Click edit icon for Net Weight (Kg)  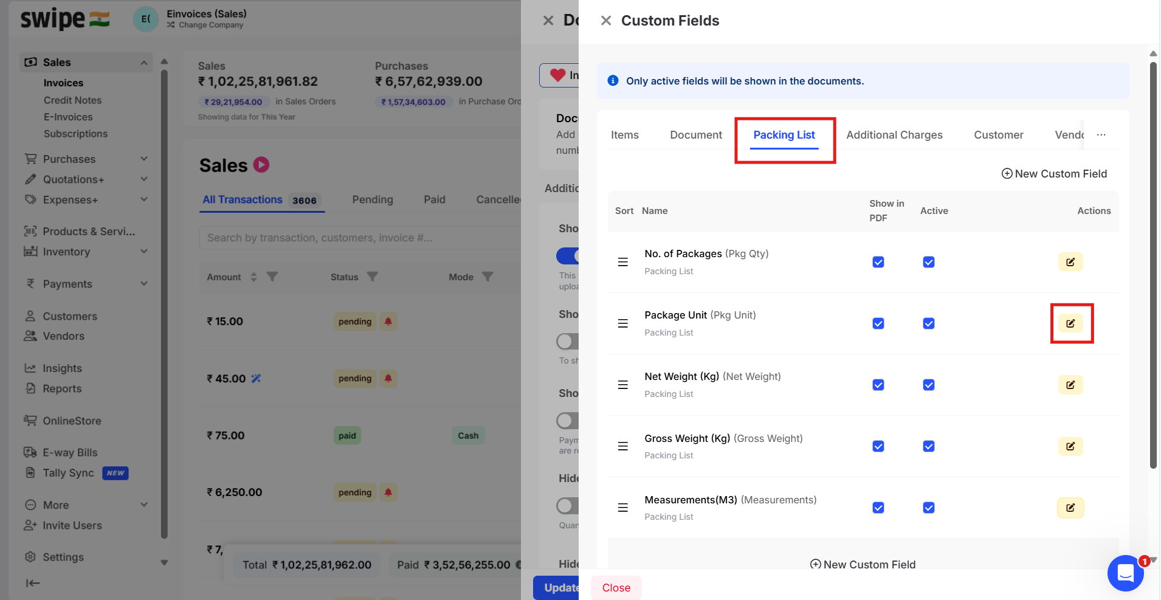[1070, 385]
